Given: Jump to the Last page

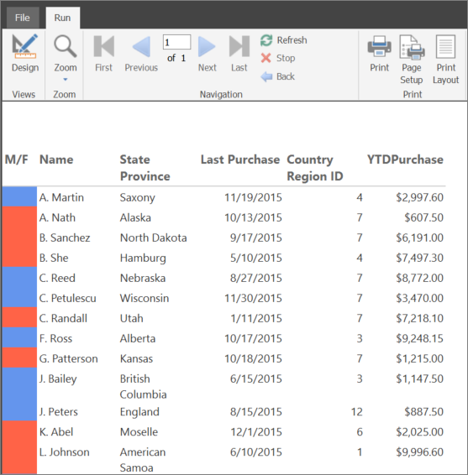Looking at the screenshot, I should (x=239, y=54).
